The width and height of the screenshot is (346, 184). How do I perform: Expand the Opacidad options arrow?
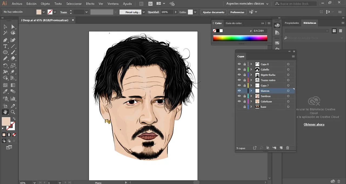(x=176, y=12)
